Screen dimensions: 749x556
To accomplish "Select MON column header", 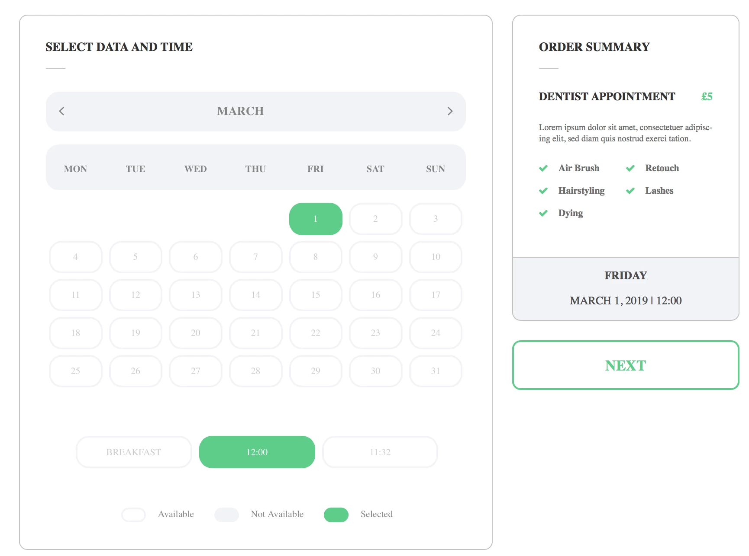I will (x=75, y=169).
